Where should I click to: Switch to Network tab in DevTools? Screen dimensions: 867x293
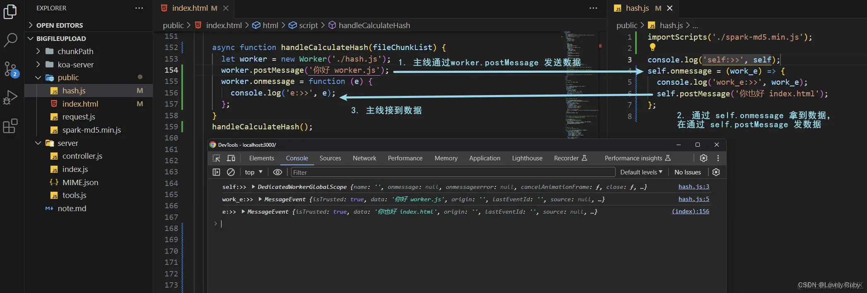364,158
